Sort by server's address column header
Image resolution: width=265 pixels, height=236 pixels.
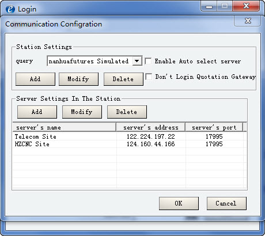(x=151, y=128)
